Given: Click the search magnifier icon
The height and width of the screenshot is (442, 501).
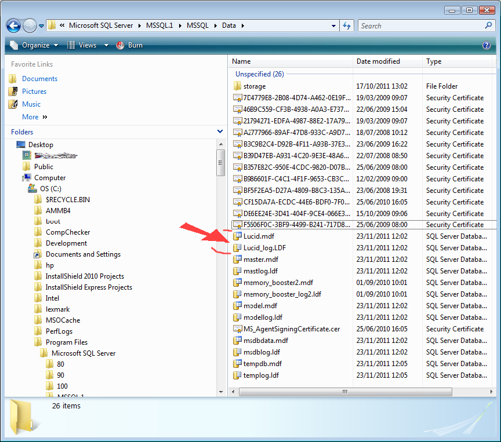Looking at the screenshot, I should 488,25.
